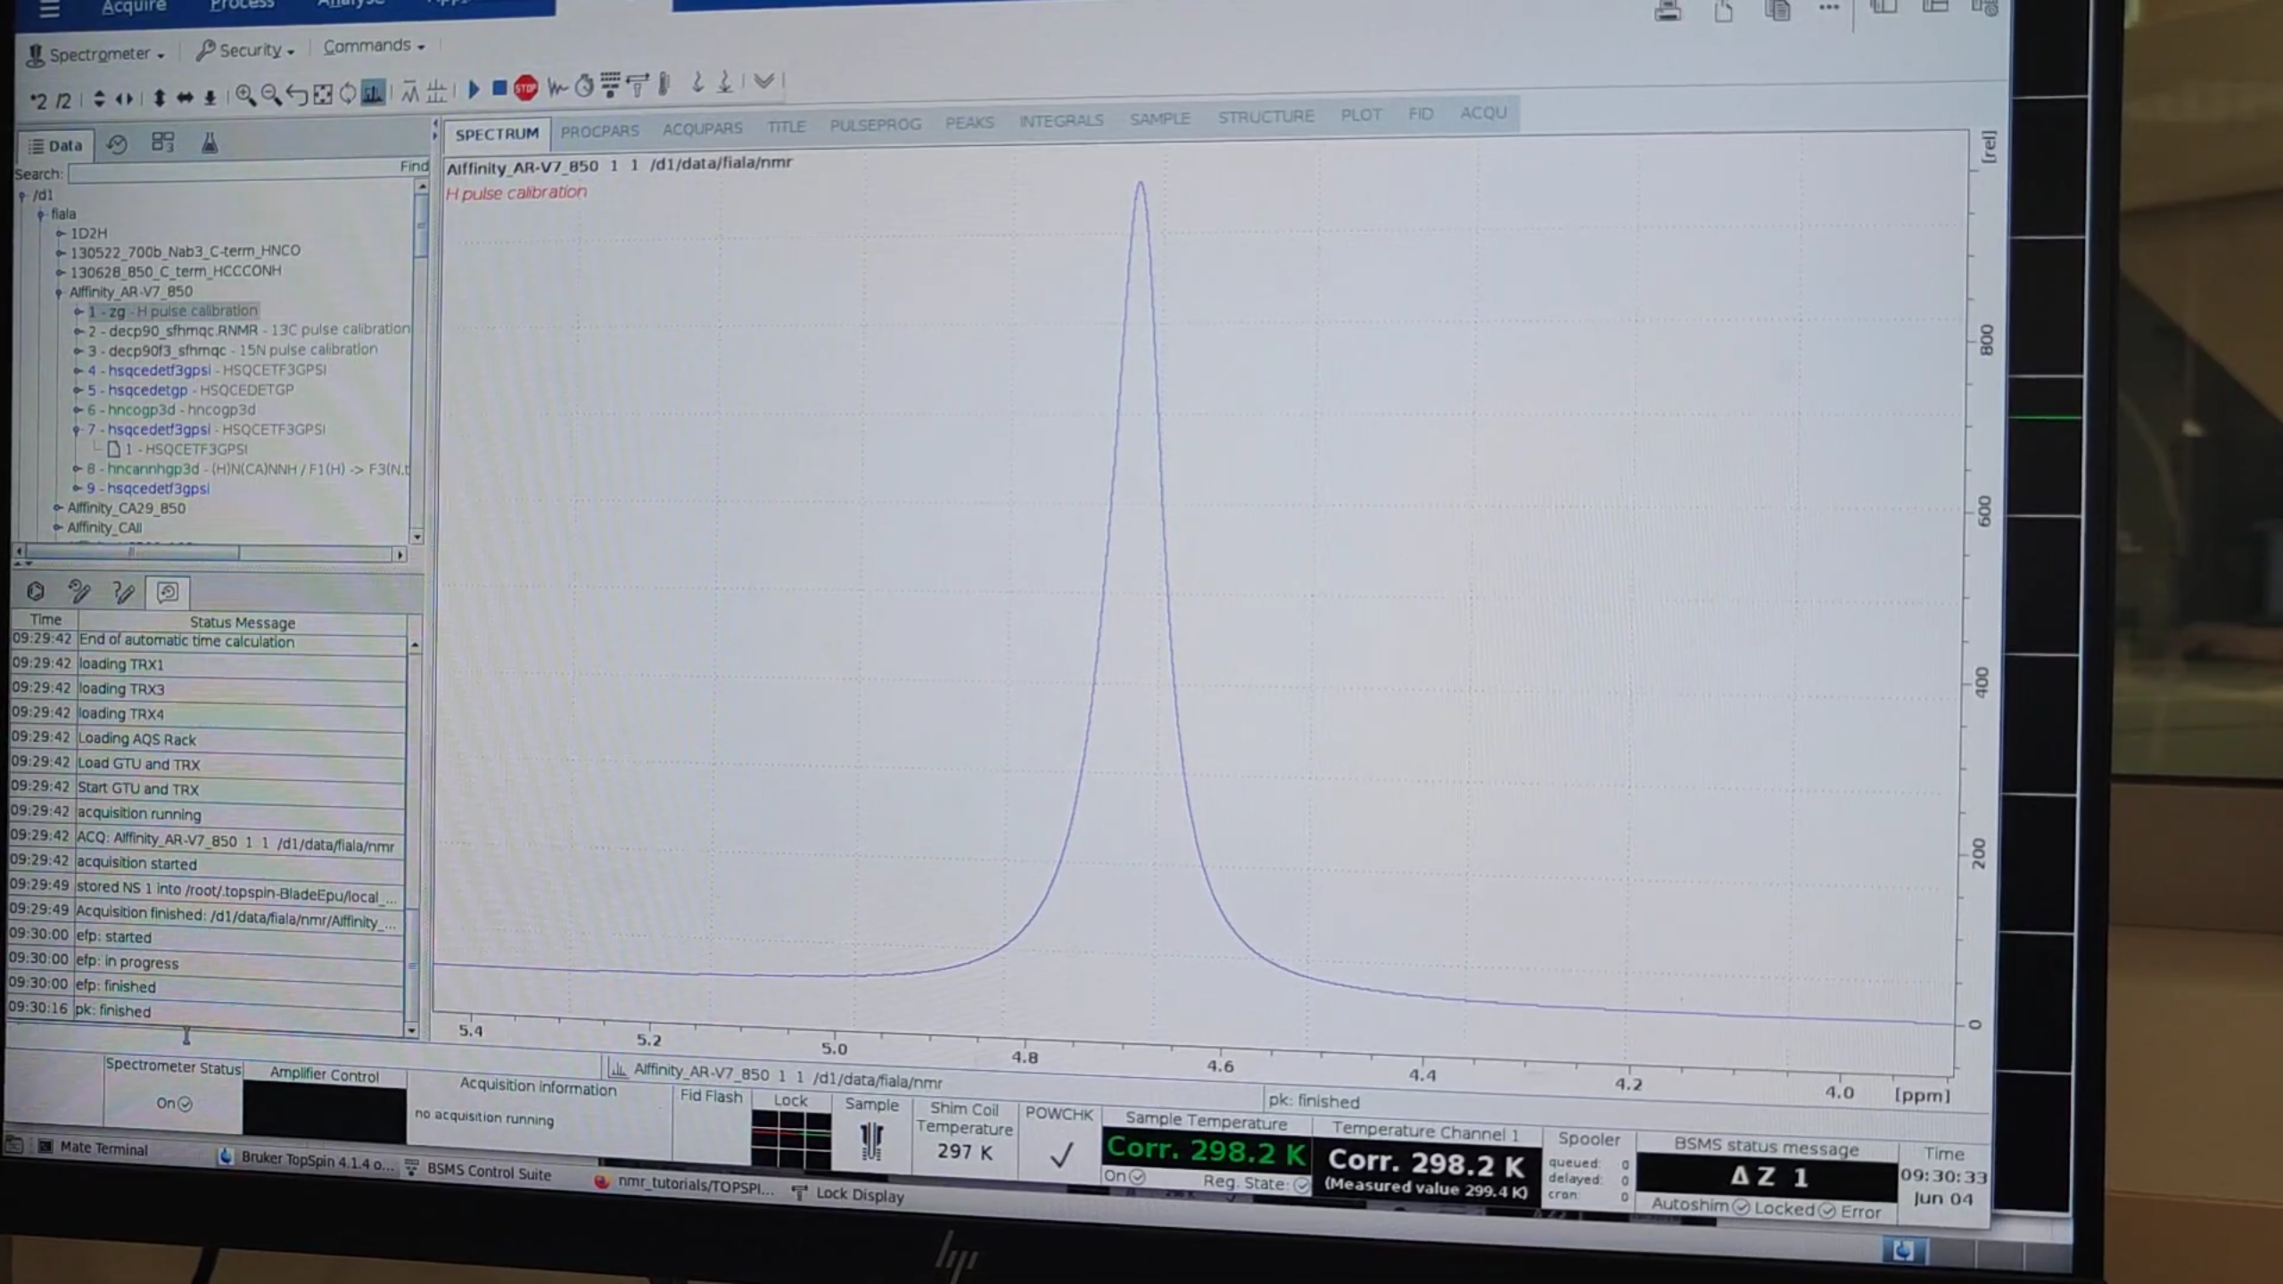Click the thermometer temperature icon in toolbar
This screenshot has height=1284, width=2283.
663,84
